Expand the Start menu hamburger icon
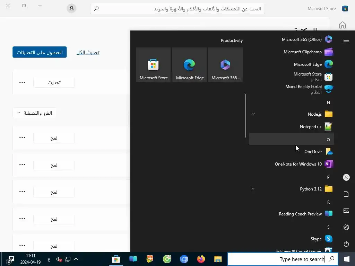Viewport: 355px width, 266px height. pos(346,41)
